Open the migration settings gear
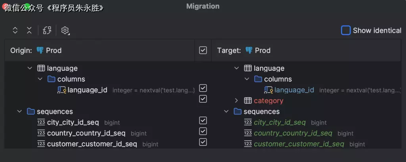The height and width of the screenshot is (162, 406). pyautogui.click(x=65, y=30)
